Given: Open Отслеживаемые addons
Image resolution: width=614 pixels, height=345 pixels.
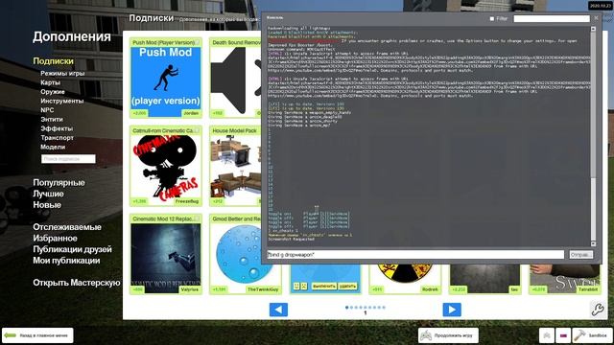Looking at the screenshot, I should (67, 227).
